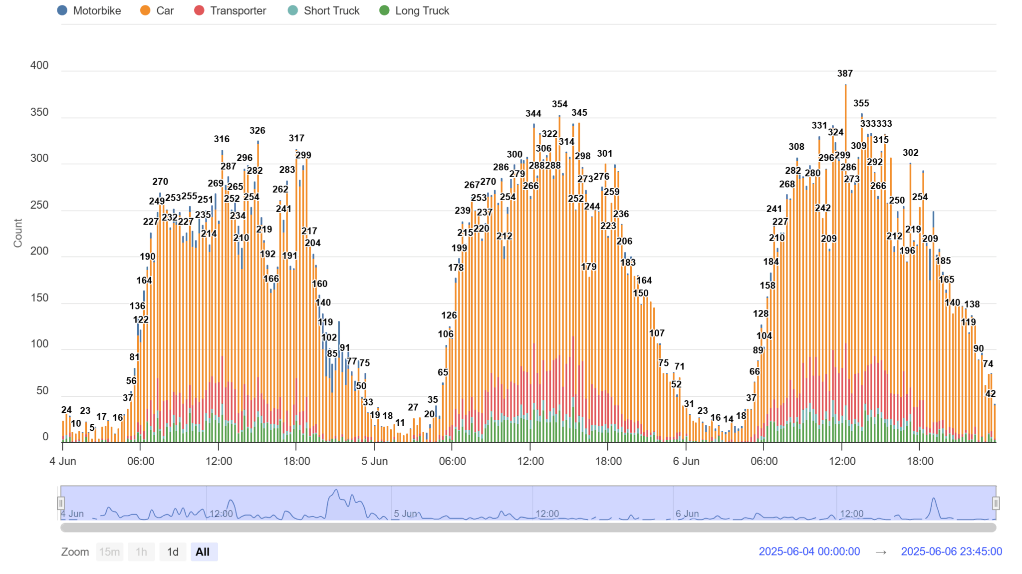Click the orange Car legend dot
The height and width of the screenshot is (574, 1022).
pos(145,10)
